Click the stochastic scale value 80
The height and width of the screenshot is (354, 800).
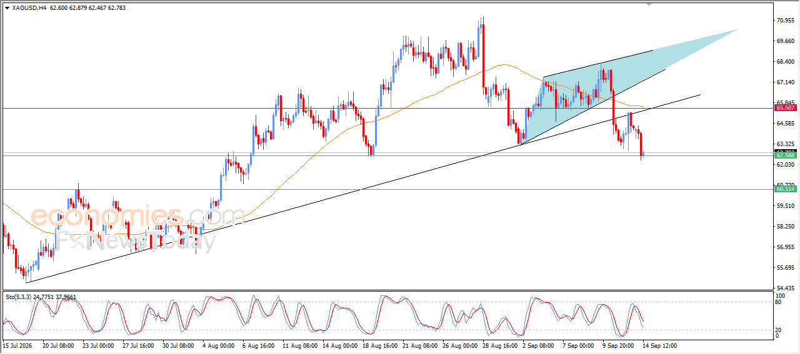click(778, 302)
